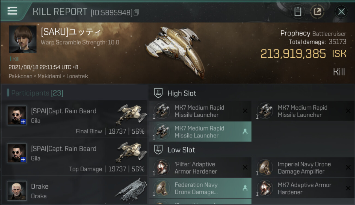Share kill report via export icon

(317, 11)
